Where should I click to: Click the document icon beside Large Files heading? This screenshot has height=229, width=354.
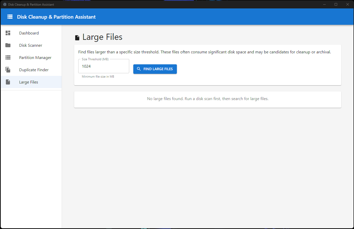point(77,37)
